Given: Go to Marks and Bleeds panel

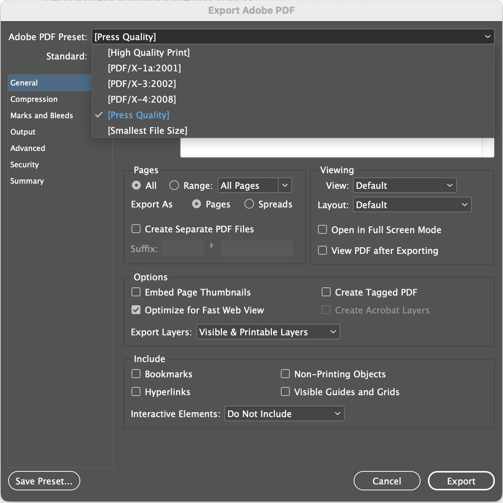Looking at the screenshot, I should point(49,116).
